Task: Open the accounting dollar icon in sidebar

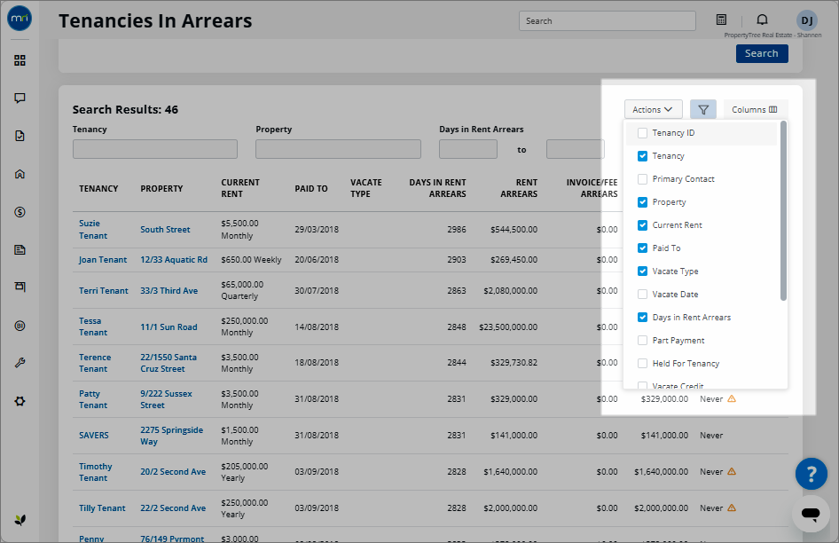Action: tap(20, 212)
